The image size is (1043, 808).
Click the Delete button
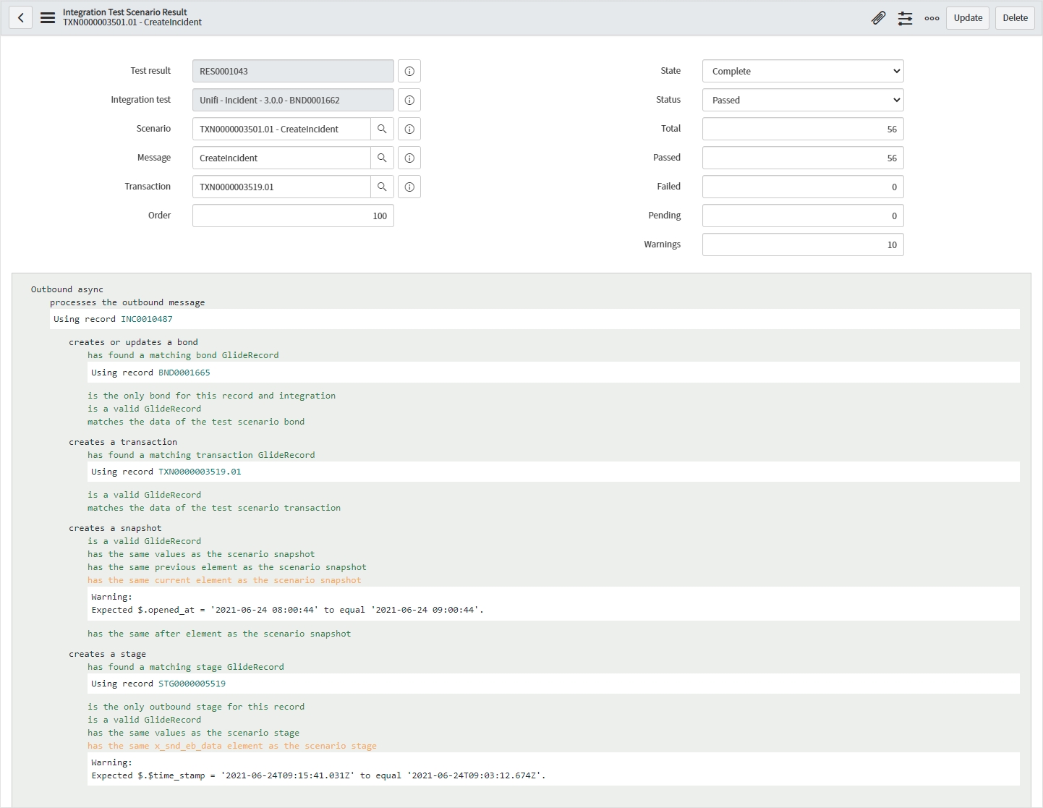coord(1015,18)
